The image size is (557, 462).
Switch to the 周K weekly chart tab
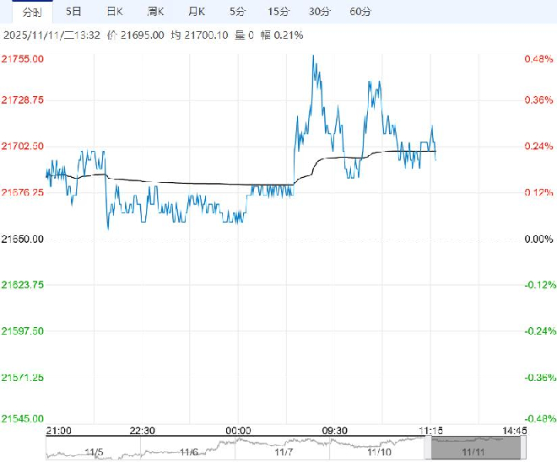tap(155, 11)
